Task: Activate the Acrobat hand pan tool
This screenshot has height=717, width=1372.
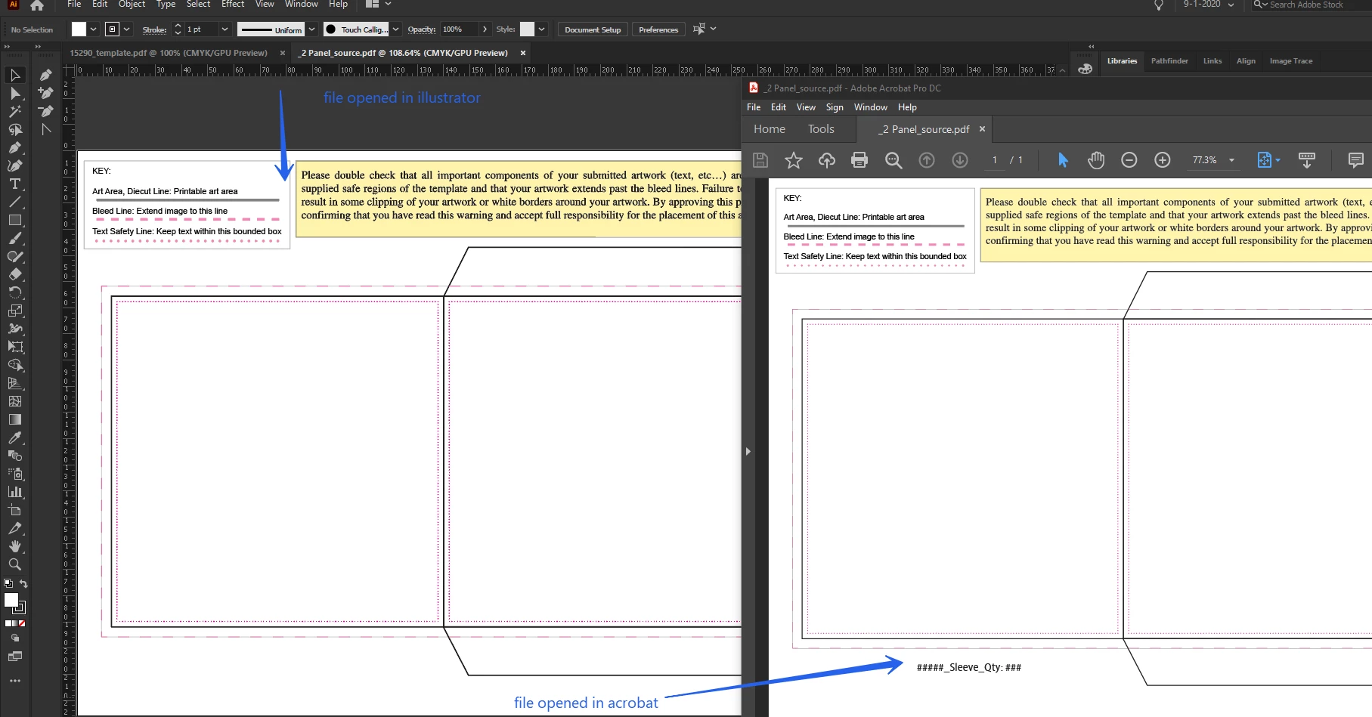Action: (x=1096, y=160)
